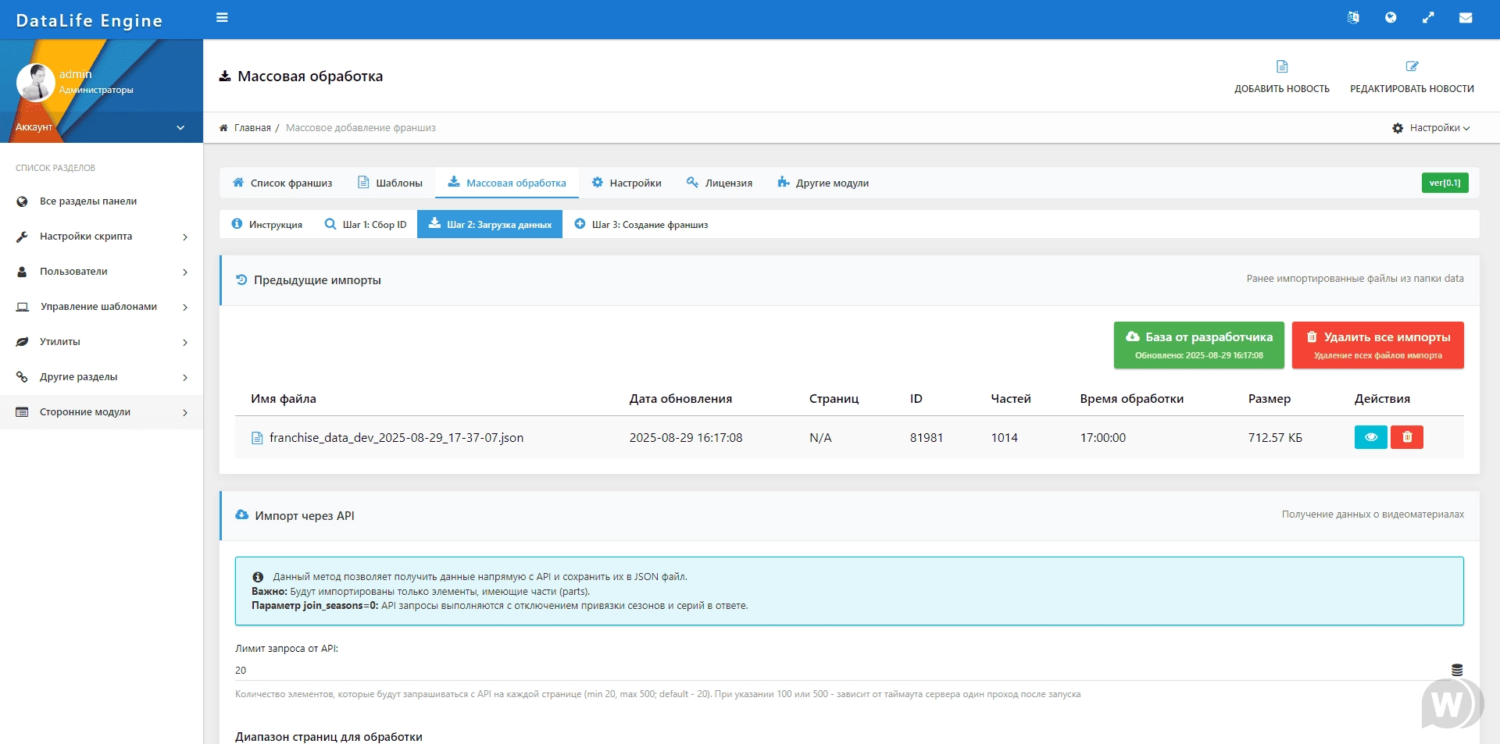Open the Настройки dropdown in breadcrumb bar
This screenshot has width=1500, height=744.
click(1431, 128)
